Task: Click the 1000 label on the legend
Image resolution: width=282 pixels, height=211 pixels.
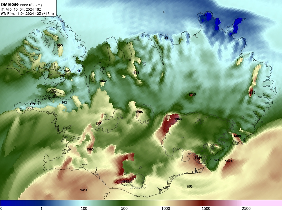Action: [x=166, y=208]
